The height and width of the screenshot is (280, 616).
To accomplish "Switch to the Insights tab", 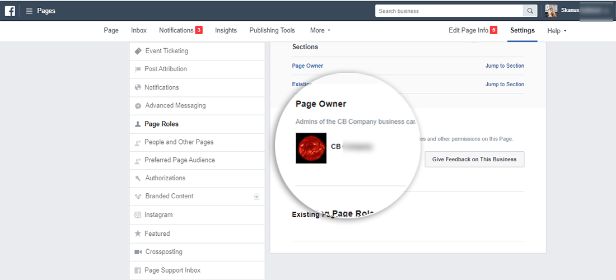I will pos(226,30).
